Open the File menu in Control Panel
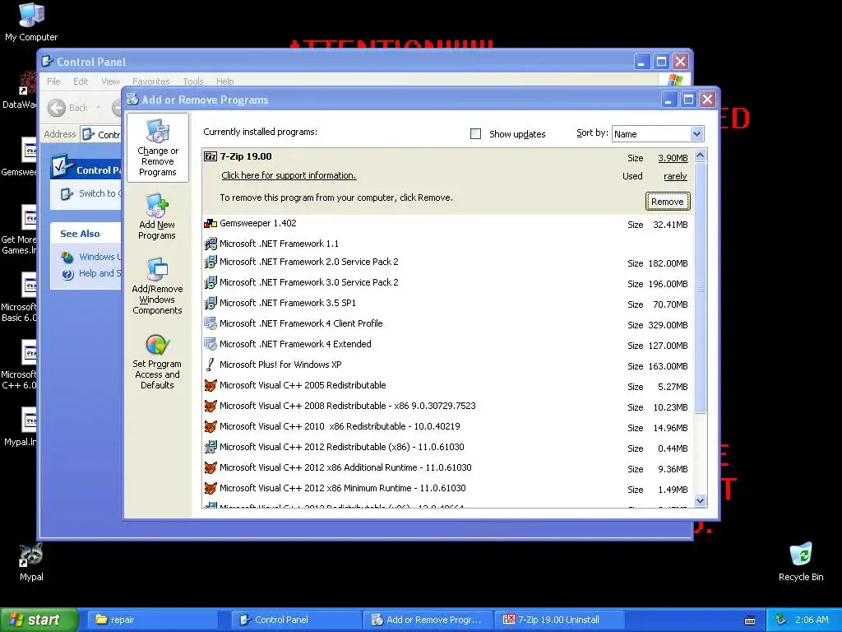Viewport: 842px width, 632px height. click(53, 81)
